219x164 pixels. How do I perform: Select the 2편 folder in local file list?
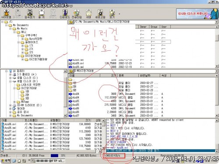72,87
